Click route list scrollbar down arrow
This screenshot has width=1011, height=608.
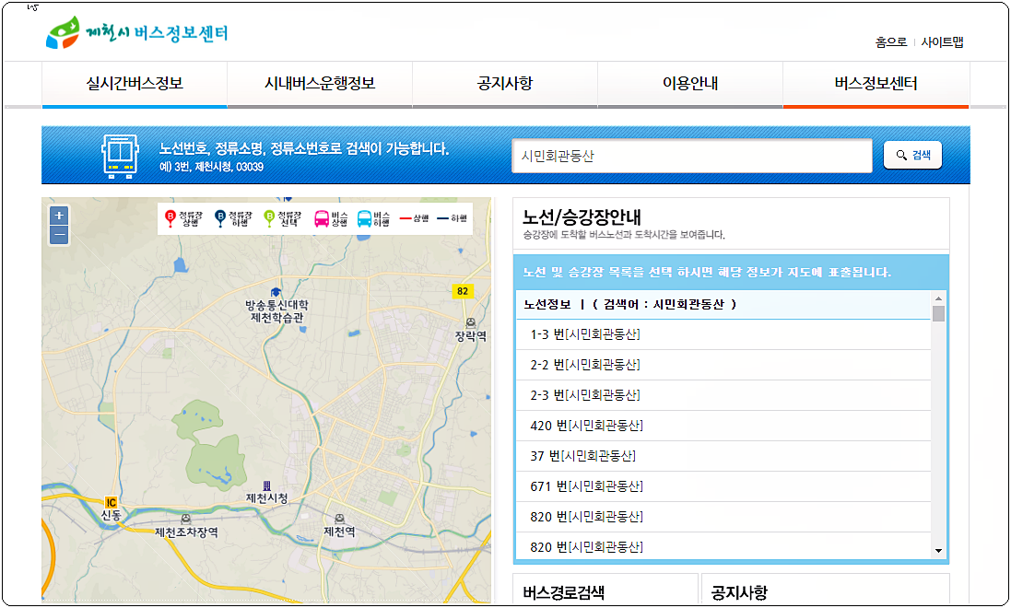pyautogui.click(x=938, y=551)
